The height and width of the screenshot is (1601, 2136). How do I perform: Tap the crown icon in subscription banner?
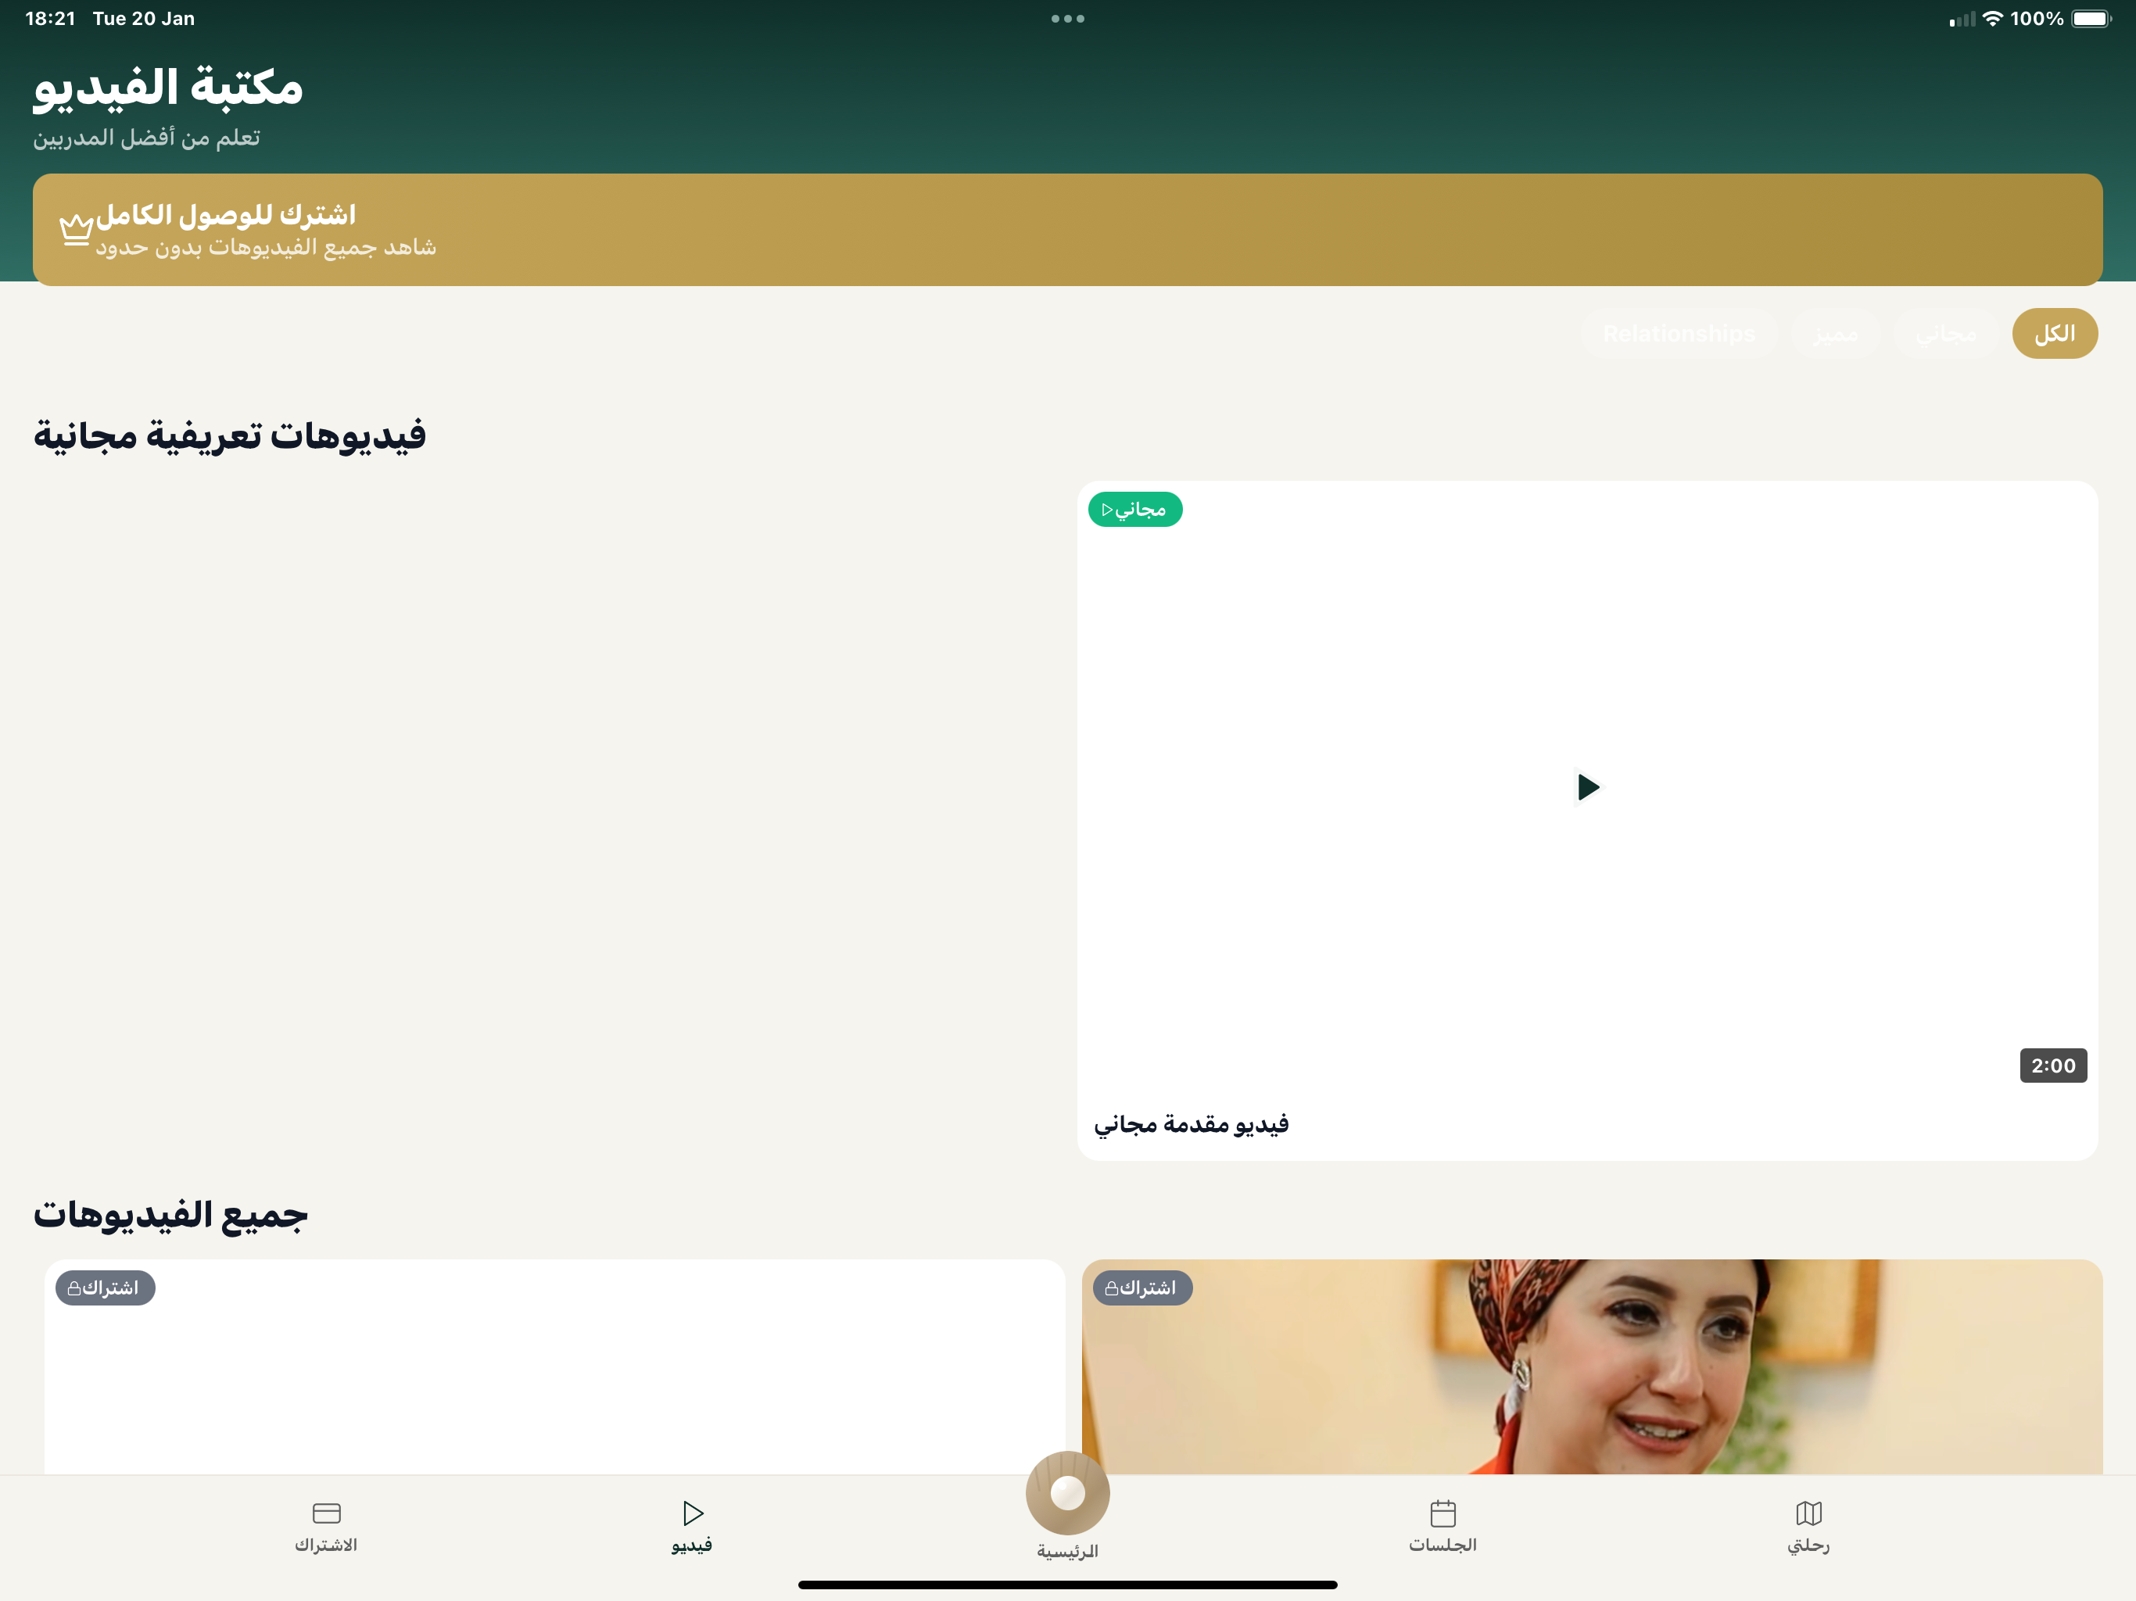click(77, 229)
